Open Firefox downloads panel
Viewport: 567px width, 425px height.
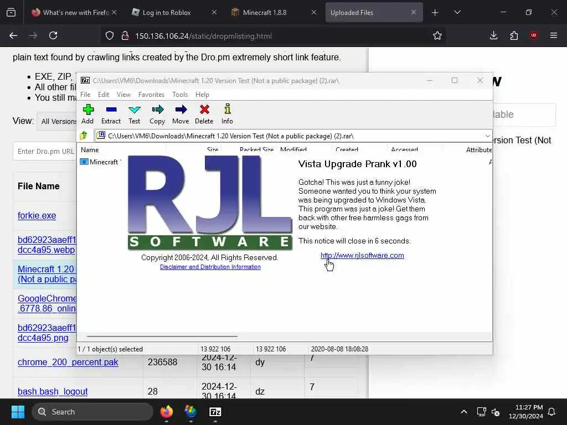[x=493, y=35]
